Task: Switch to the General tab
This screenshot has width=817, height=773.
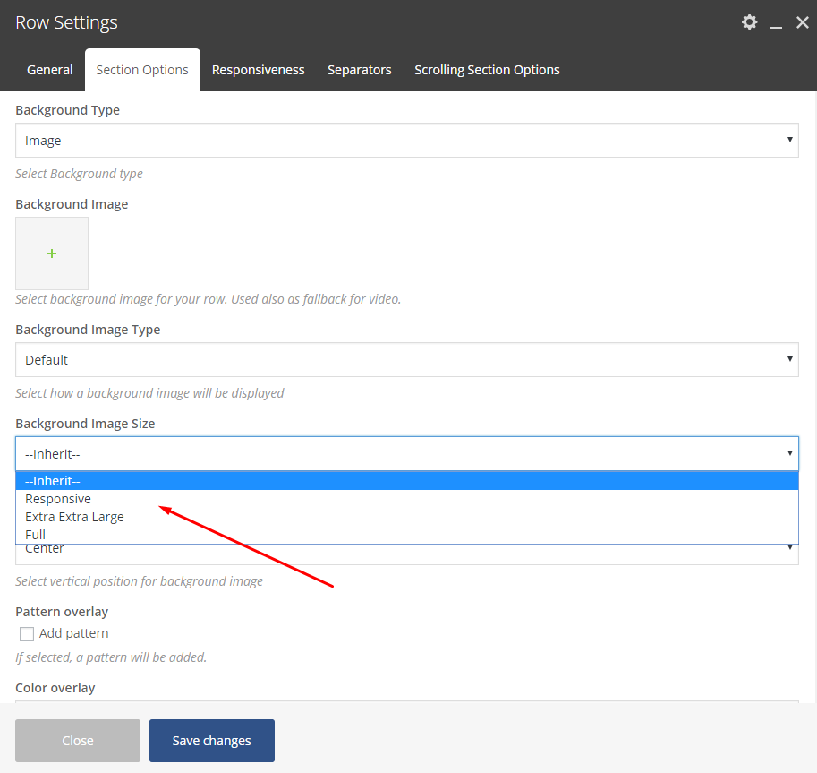Action: [x=50, y=70]
